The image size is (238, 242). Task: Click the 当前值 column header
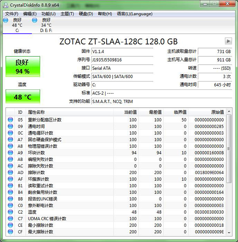(126, 112)
